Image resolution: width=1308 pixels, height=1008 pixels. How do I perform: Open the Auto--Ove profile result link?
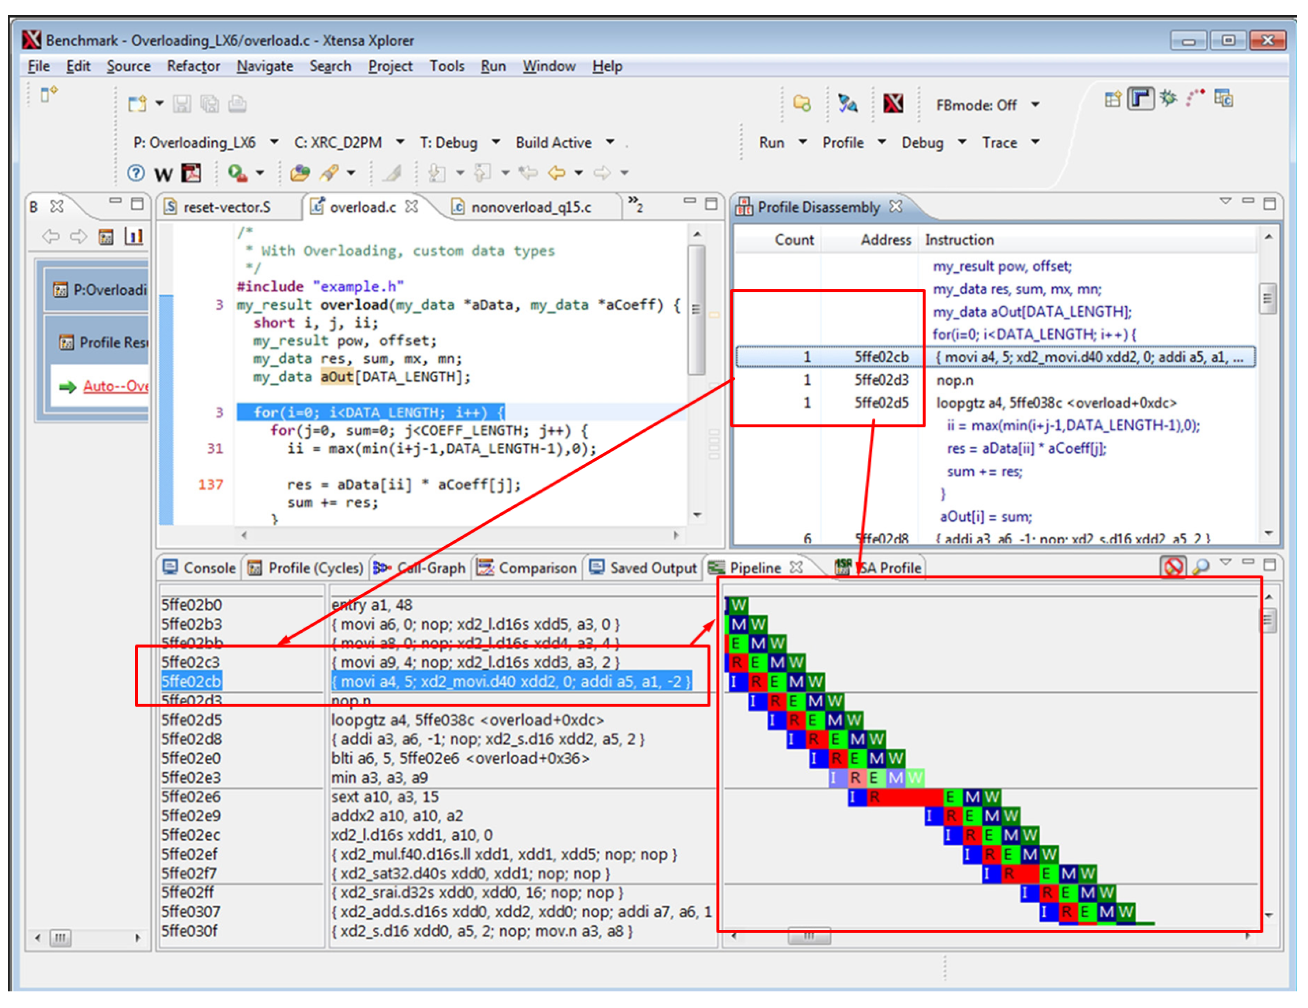pyautogui.click(x=115, y=386)
